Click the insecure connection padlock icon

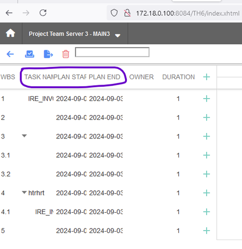click(127, 13)
